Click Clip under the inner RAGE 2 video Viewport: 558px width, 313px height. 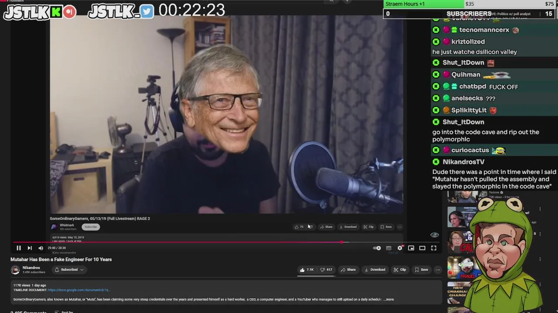coord(369,227)
